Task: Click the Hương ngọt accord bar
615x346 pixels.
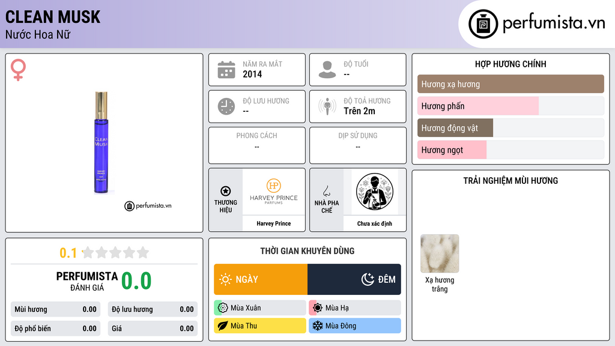Action: tap(510, 150)
